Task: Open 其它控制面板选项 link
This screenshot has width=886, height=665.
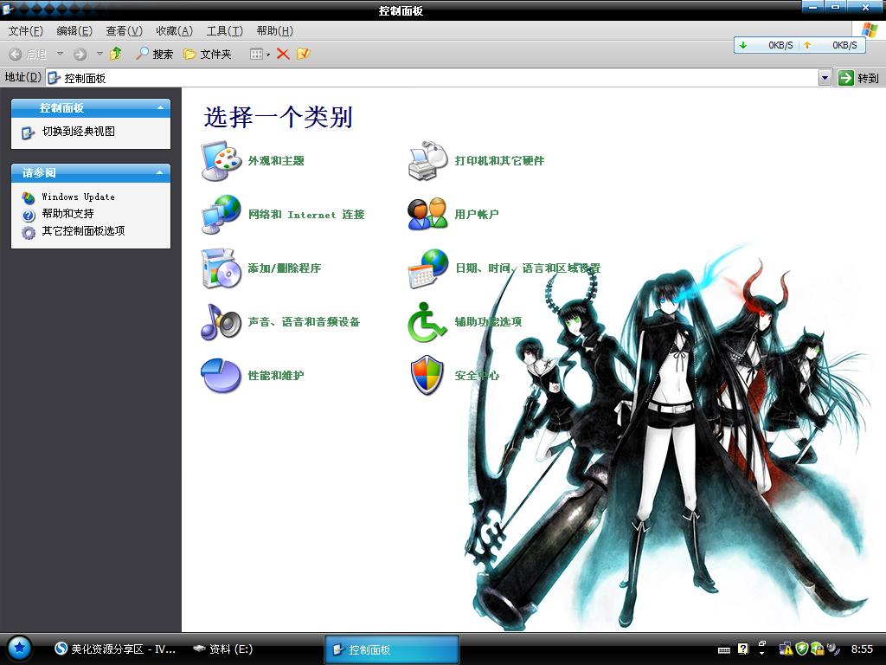Action: (83, 230)
